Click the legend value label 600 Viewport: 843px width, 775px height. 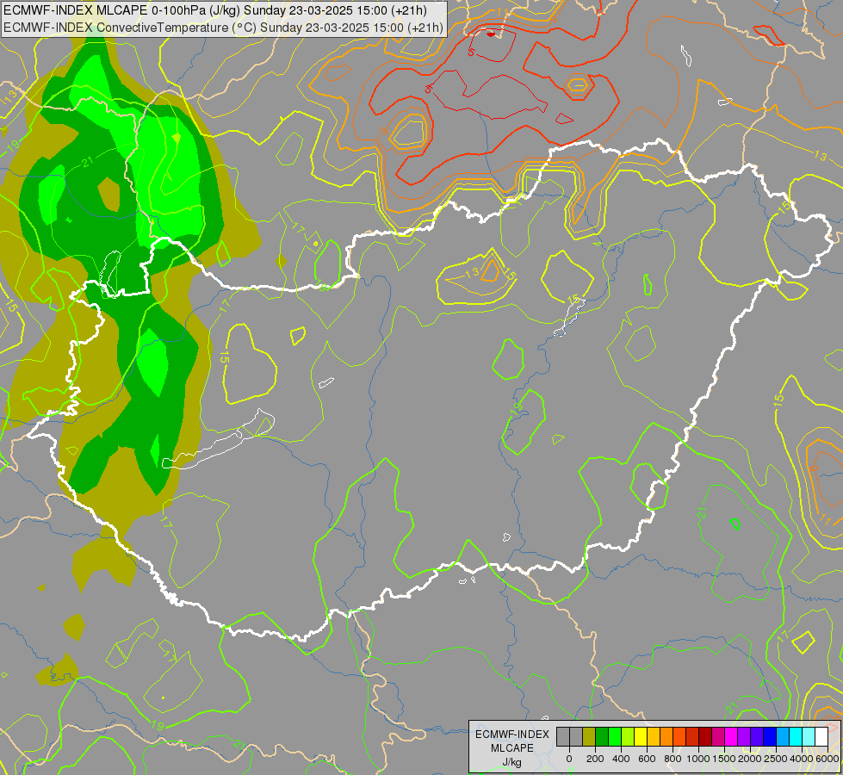coord(647,759)
